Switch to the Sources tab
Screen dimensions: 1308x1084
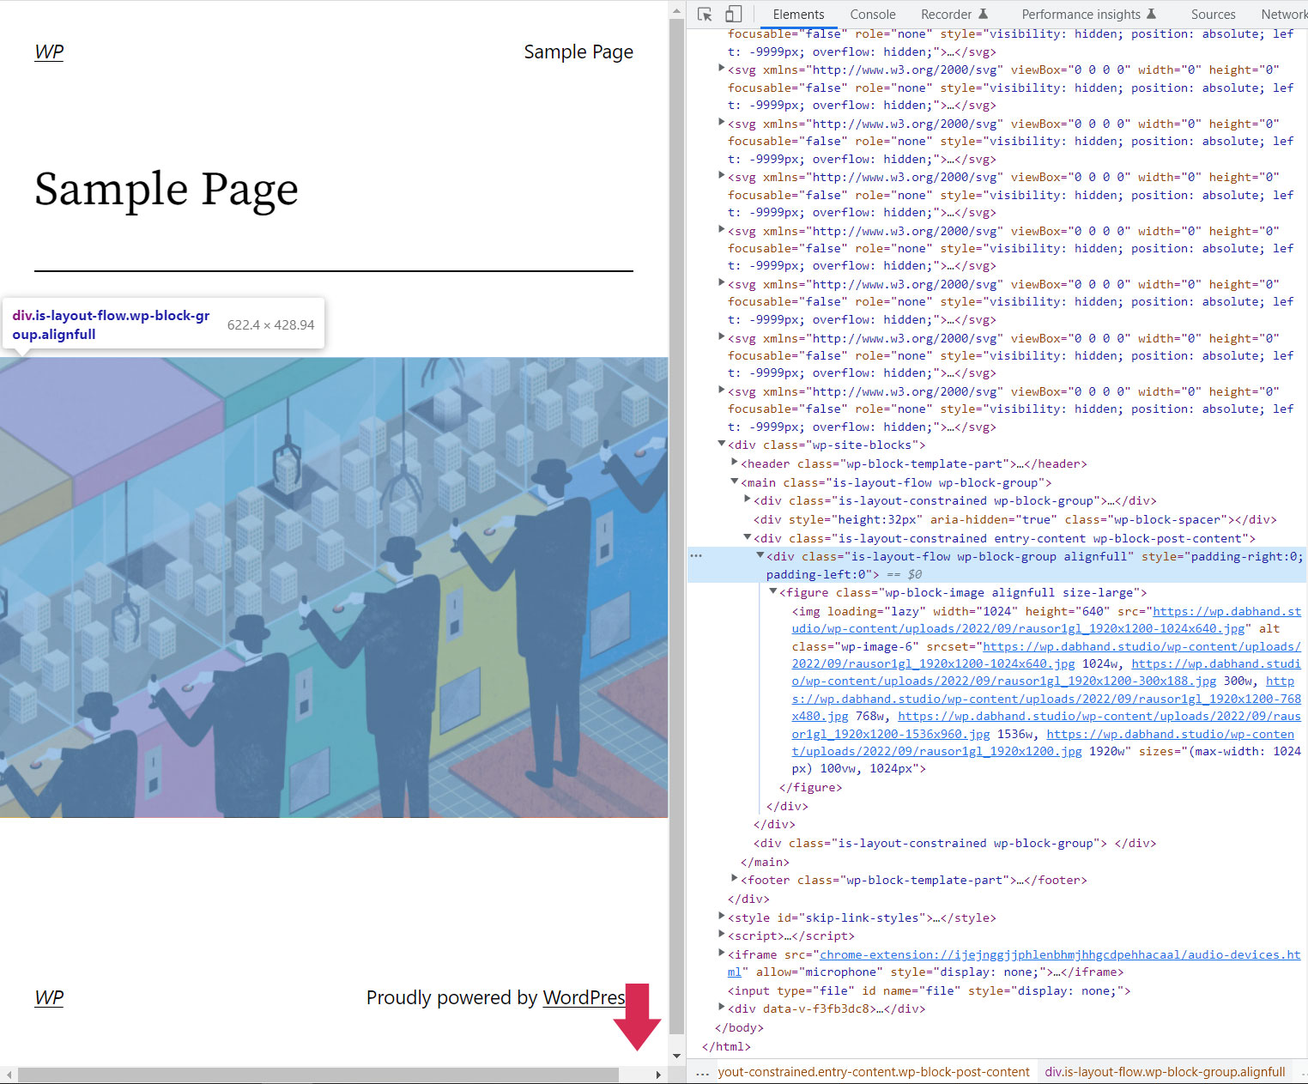[1213, 14]
